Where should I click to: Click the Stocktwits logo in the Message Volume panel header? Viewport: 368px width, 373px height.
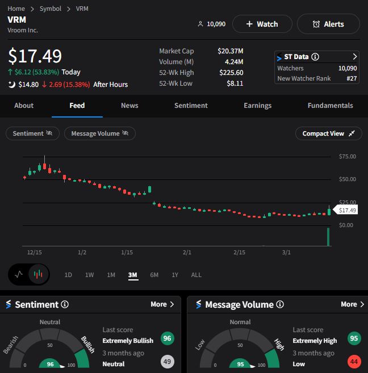pyautogui.click(x=199, y=304)
